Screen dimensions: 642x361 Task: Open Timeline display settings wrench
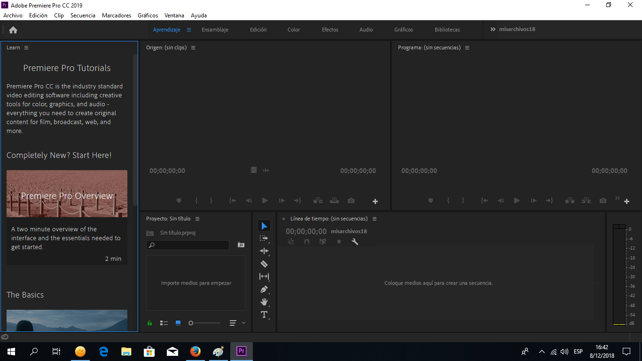355,242
